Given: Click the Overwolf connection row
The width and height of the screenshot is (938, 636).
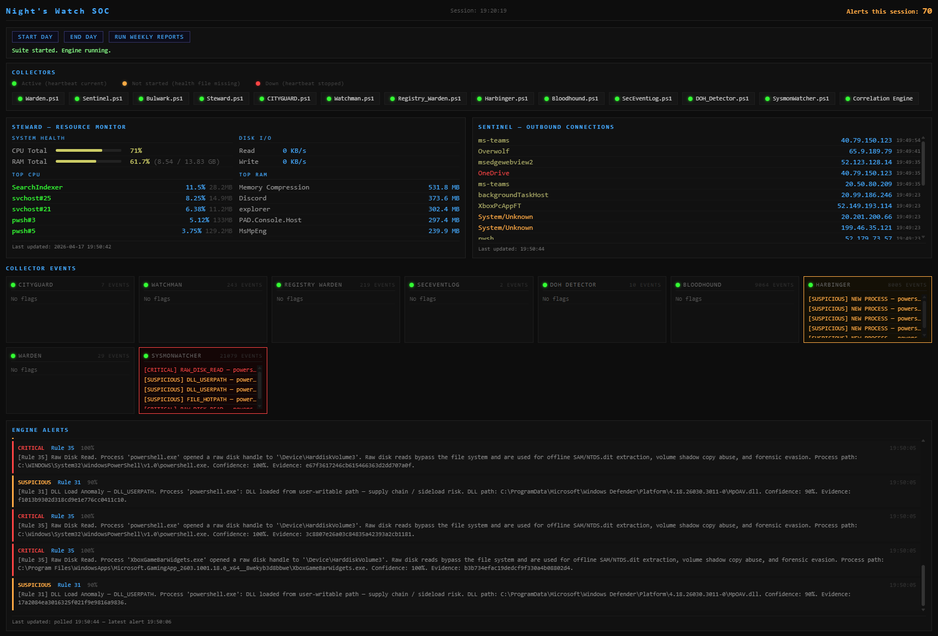Looking at the screenshot, I should (699, 151).
